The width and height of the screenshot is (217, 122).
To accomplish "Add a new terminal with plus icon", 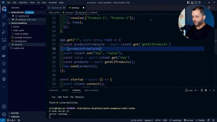I will point(195,90).
